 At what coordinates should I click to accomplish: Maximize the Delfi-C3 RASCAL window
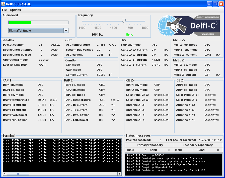pyautogui.click(x=215, y=4)
